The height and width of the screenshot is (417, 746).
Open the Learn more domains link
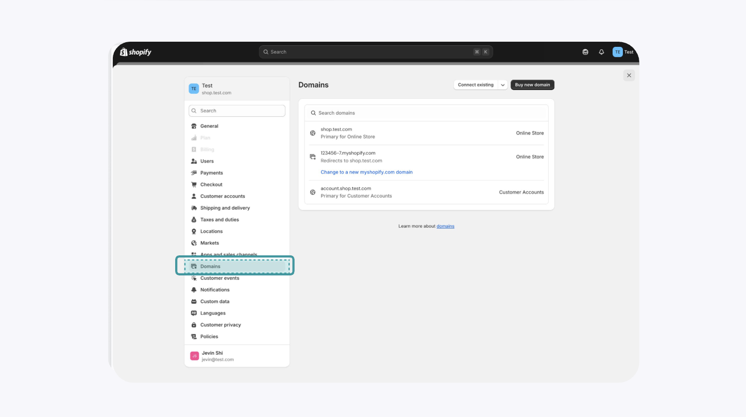tap(445, 227)
